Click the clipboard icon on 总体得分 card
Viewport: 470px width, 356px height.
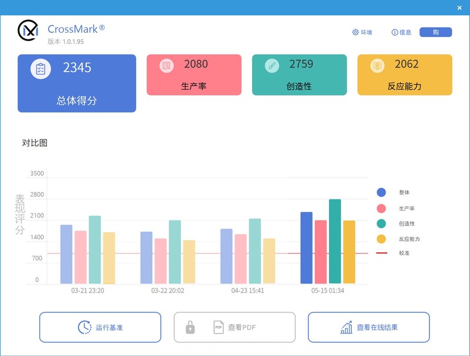coord(39,67)
